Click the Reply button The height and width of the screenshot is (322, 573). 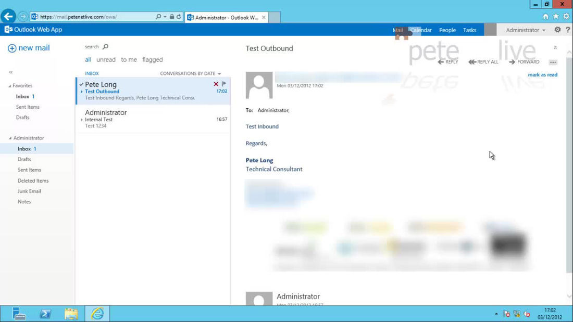tap(447, 62)
